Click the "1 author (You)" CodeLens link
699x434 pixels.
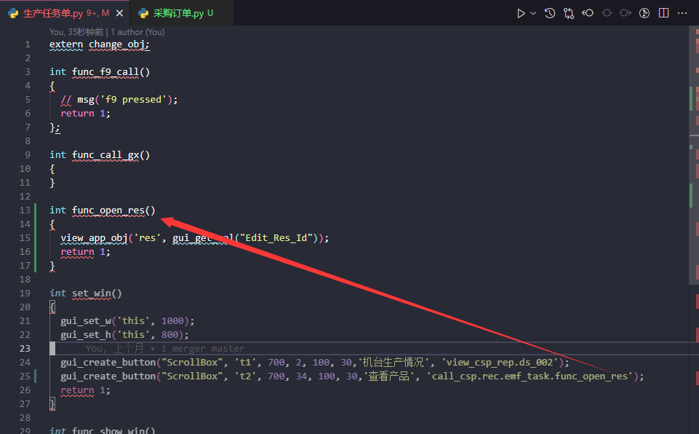137,32
